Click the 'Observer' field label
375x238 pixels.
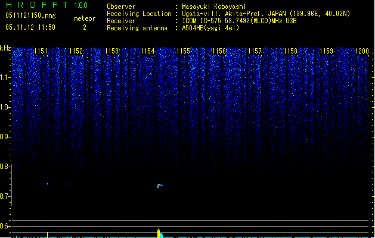[121, 7]
